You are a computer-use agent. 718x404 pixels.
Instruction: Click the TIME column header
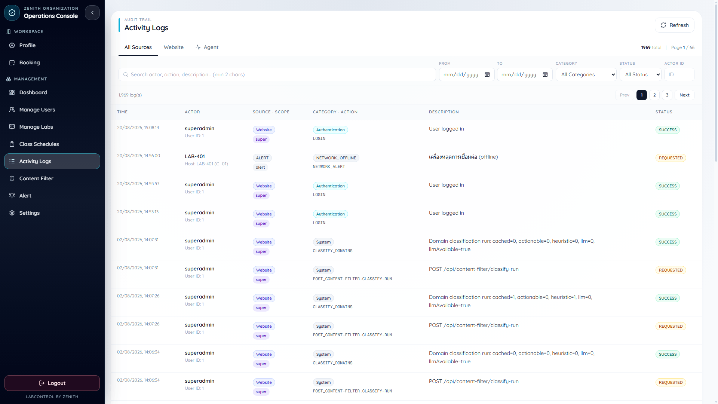122,112
